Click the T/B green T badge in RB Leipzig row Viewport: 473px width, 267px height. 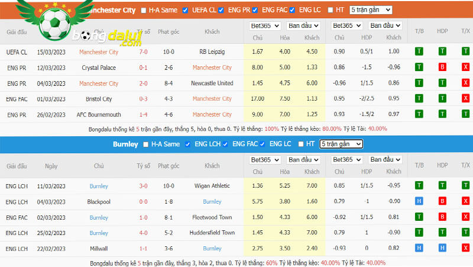[x=419, y=52]
